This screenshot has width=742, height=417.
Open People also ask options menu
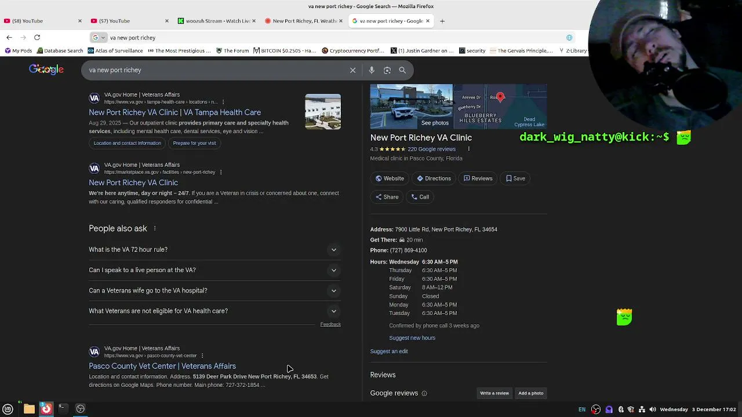[155, 229]
